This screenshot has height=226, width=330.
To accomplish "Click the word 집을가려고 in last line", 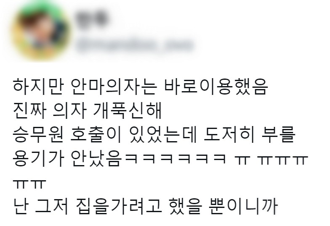I will pos(119,206).
